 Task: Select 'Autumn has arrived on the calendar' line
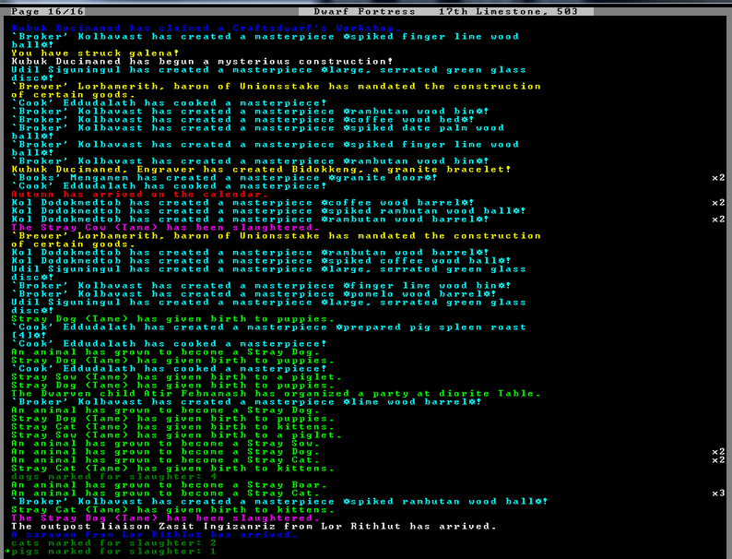(x=139, y=195)
